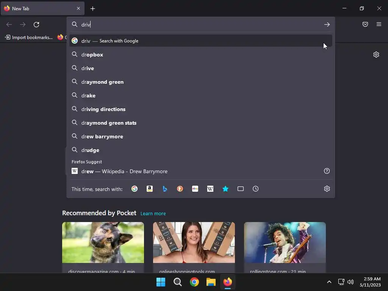Reload the current page
Screen dimensions: 388x291
[x=36, y=25]
